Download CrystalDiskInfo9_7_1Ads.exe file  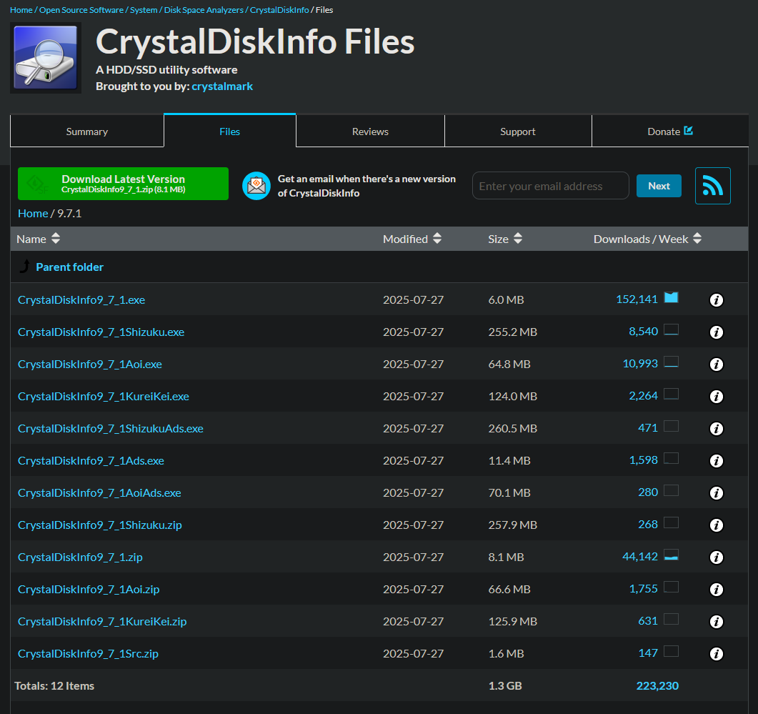[x=91, y=461]
